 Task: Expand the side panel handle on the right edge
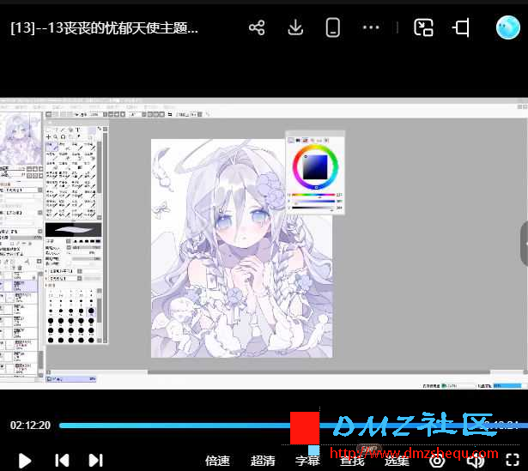[525, 244]
